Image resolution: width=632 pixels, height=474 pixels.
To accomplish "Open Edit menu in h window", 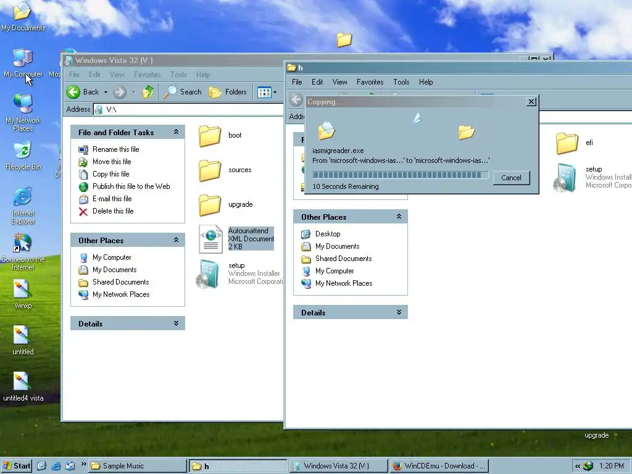I will 317,82.
